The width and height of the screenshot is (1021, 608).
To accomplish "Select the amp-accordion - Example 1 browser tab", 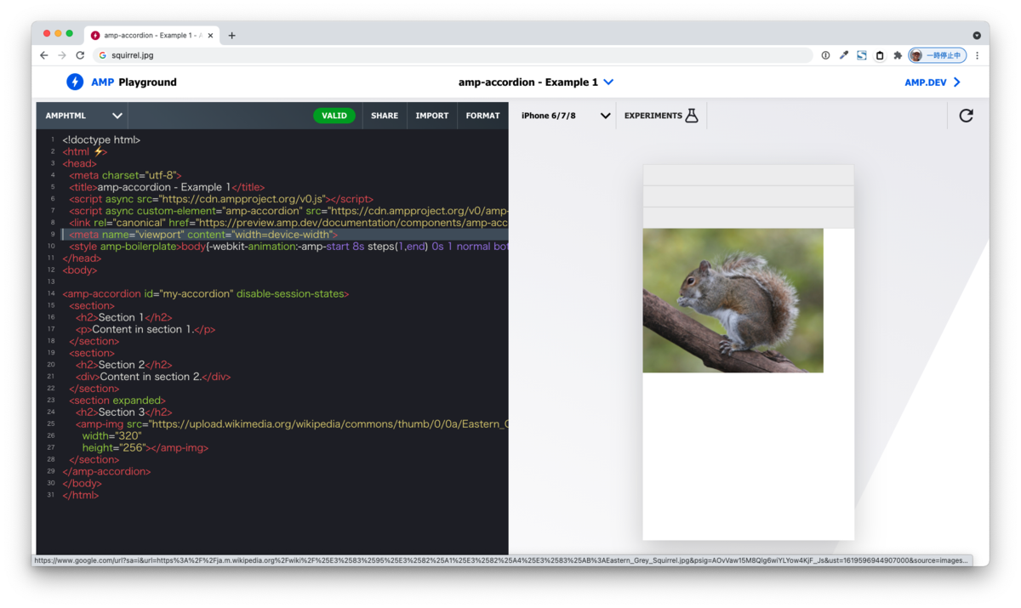I will (x=150, y=36).
